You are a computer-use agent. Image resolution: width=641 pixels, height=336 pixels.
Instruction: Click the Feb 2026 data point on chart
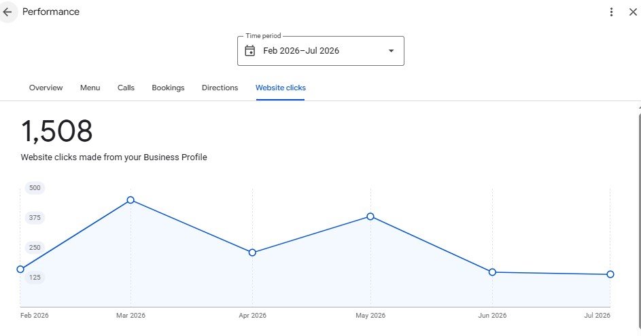(x=20, y=269)
